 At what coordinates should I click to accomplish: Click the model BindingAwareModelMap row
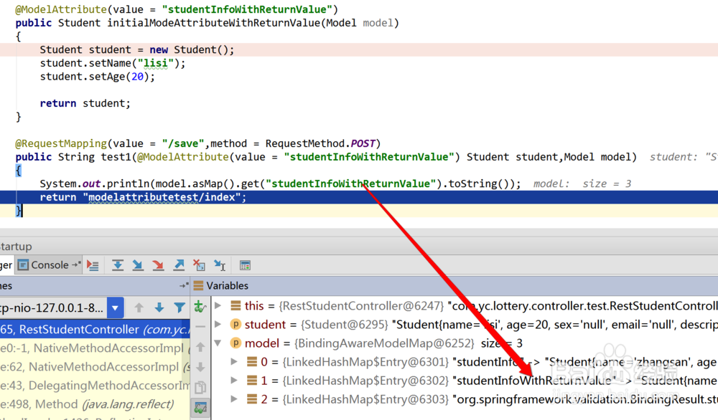coord(465,343)
